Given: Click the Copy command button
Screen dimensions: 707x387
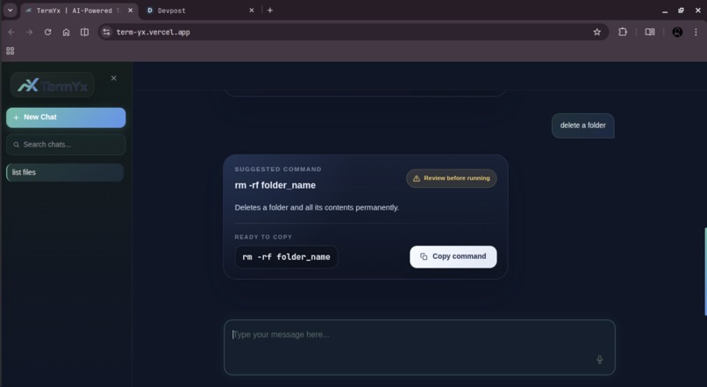Looking at the screenshot, I should pyautogui.click(x=453, y=256).
